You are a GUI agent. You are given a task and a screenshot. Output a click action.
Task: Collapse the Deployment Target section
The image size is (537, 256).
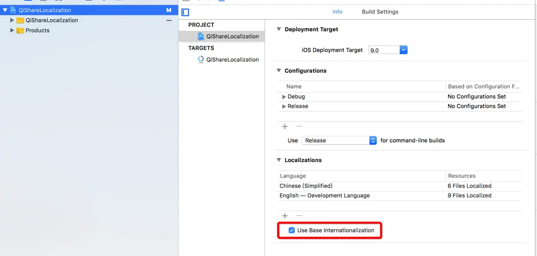278,29
